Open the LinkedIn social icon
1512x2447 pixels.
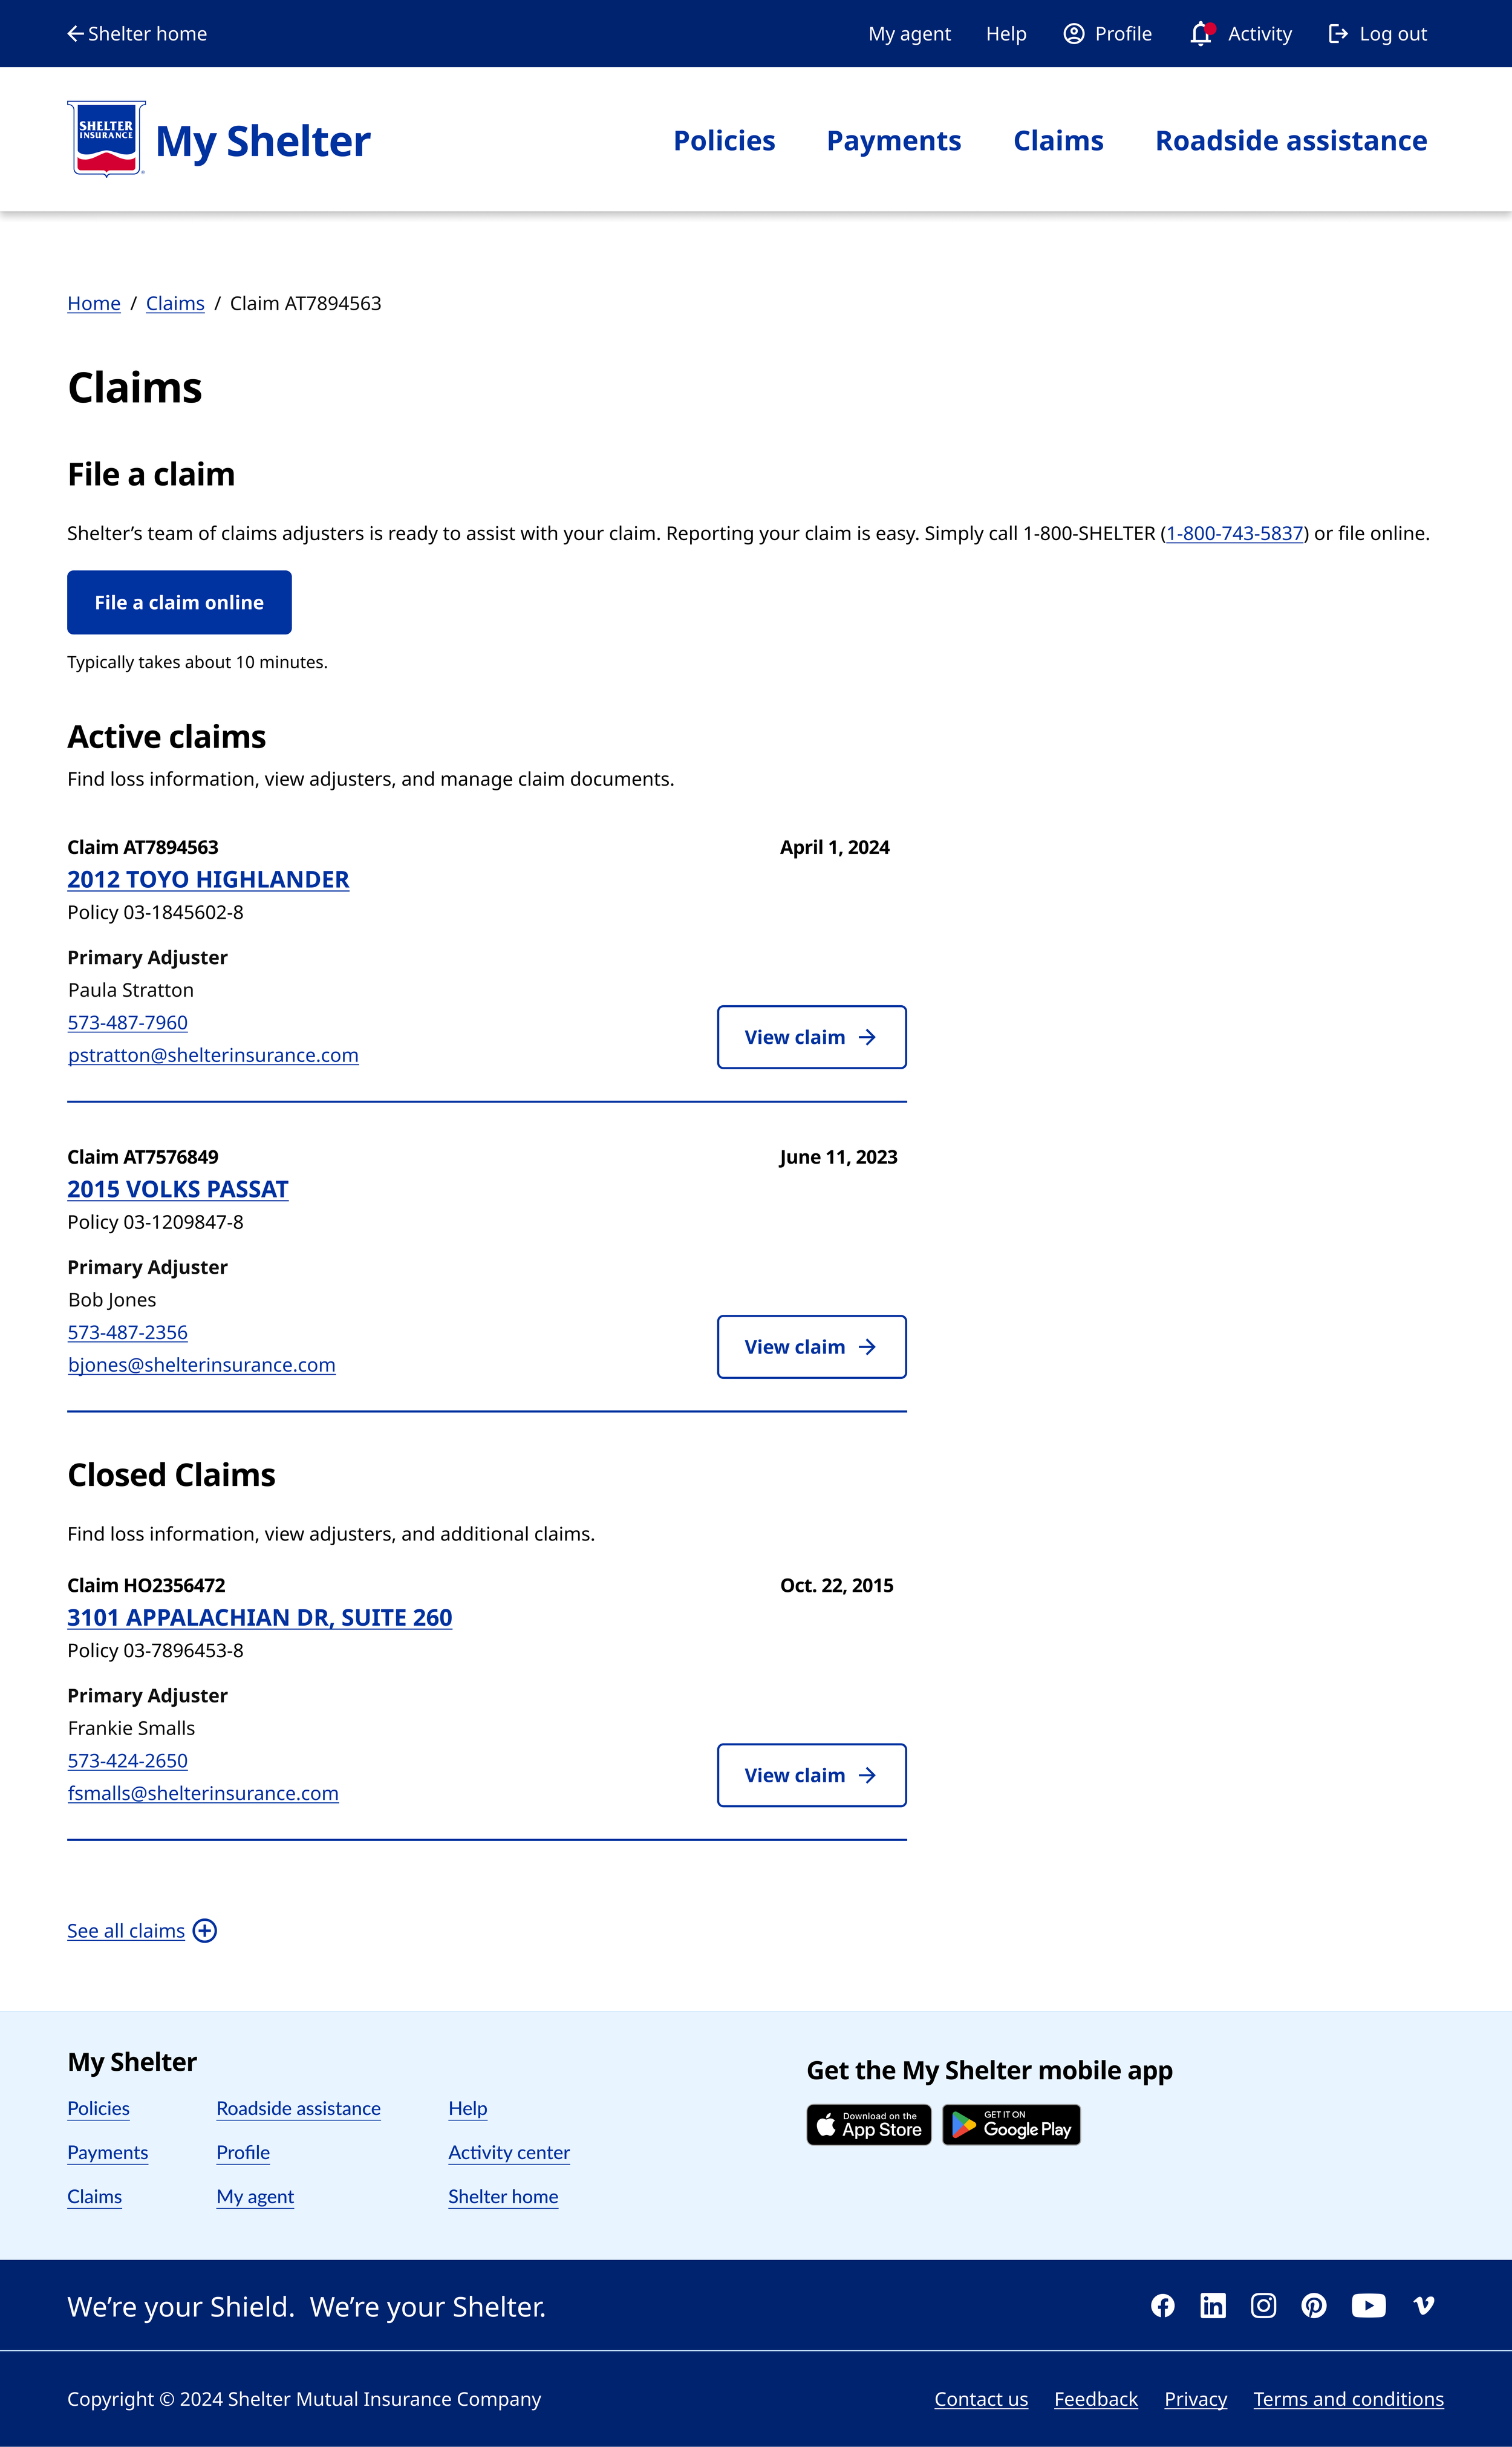1213,2305
